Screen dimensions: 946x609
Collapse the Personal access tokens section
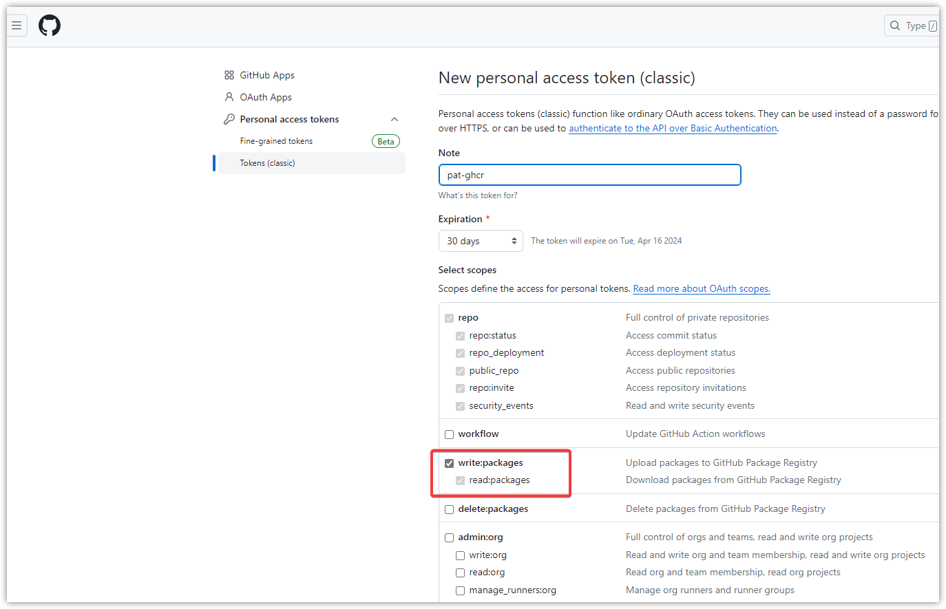(x=394, y=118)
